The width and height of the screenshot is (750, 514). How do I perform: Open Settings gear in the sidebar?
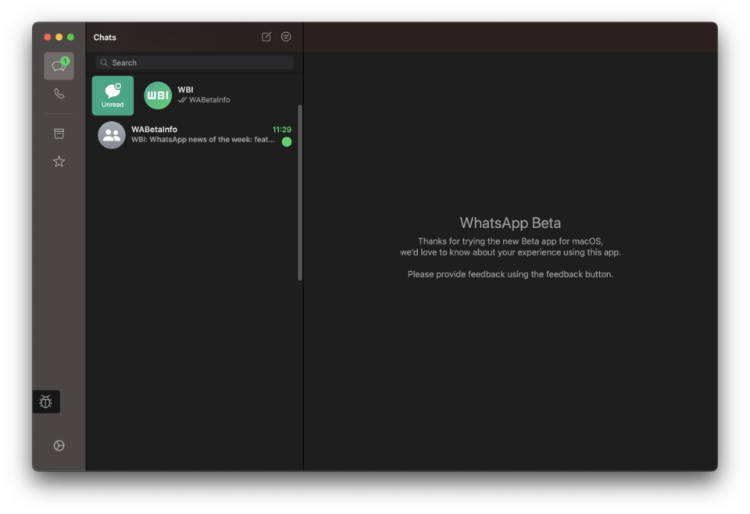pos(59,445)
